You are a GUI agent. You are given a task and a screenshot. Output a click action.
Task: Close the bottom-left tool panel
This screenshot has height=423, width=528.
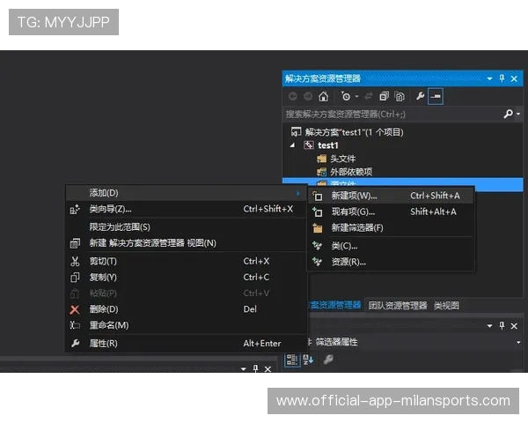coord(268,369)
